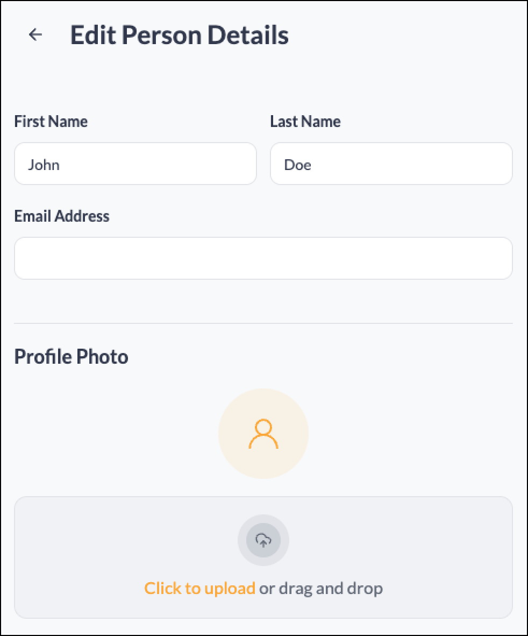Click the Profile Photo section heading
528x636 pixels.
72,357
